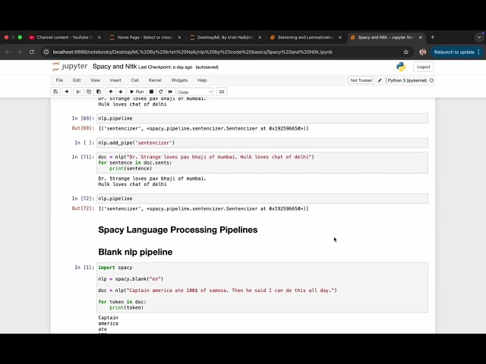This screenshot has height=364, width=486.
Task: Run the selected cell
Action: 137,92
